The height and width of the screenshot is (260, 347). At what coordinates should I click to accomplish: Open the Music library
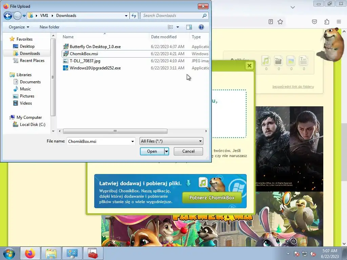point(25,89)
